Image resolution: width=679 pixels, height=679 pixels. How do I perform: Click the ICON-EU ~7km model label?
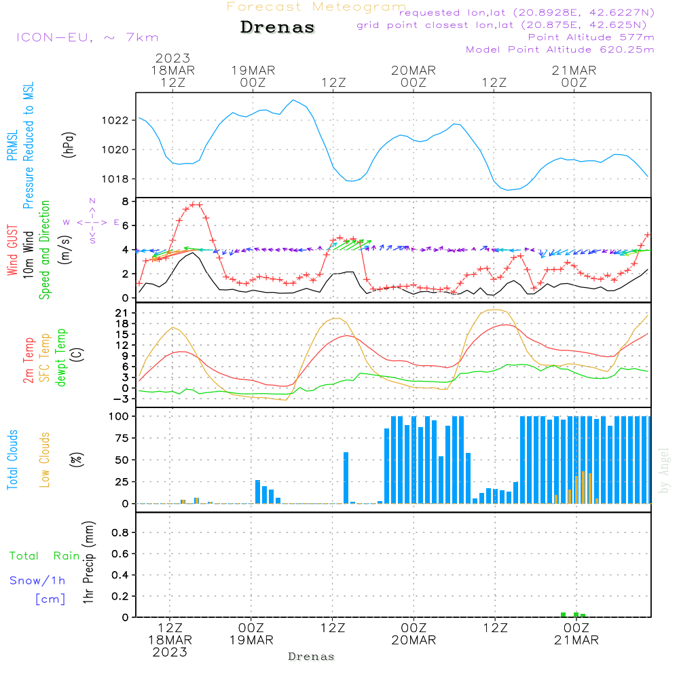[x=87, y=37]
